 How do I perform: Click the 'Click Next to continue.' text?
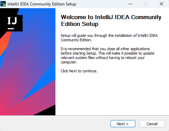[x=79, y=71]
